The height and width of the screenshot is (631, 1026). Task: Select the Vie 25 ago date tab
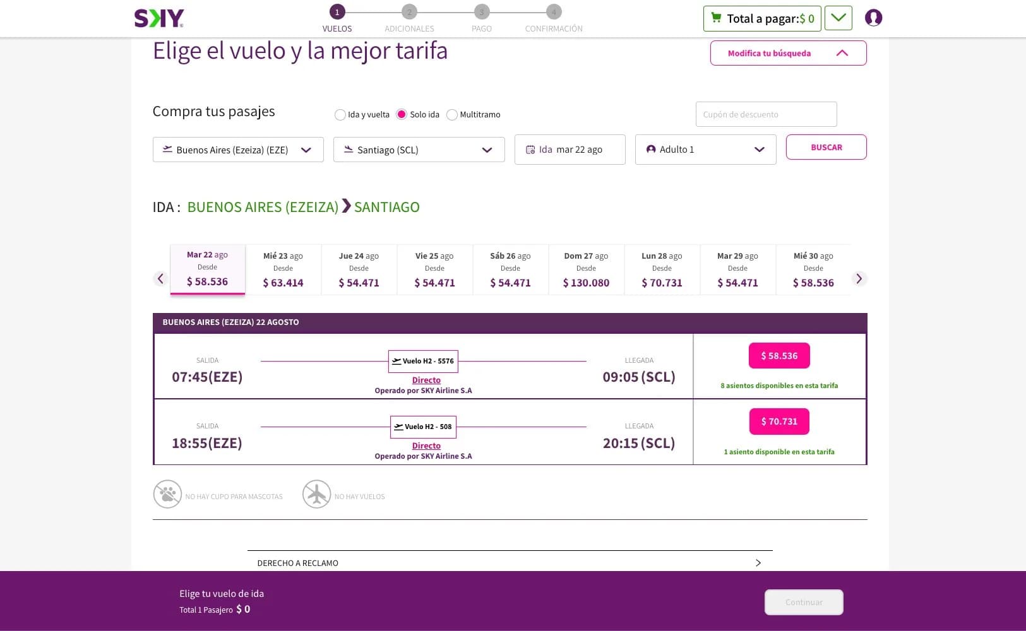pos(434,269)
